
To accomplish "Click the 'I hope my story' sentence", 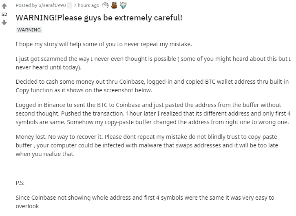I will point(104,44).
